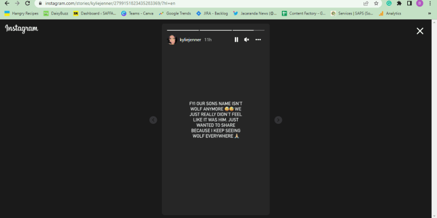The width and height of the screenshot is (437, 218).
Task: Jump to the second story segment
Action: (216, 30)
